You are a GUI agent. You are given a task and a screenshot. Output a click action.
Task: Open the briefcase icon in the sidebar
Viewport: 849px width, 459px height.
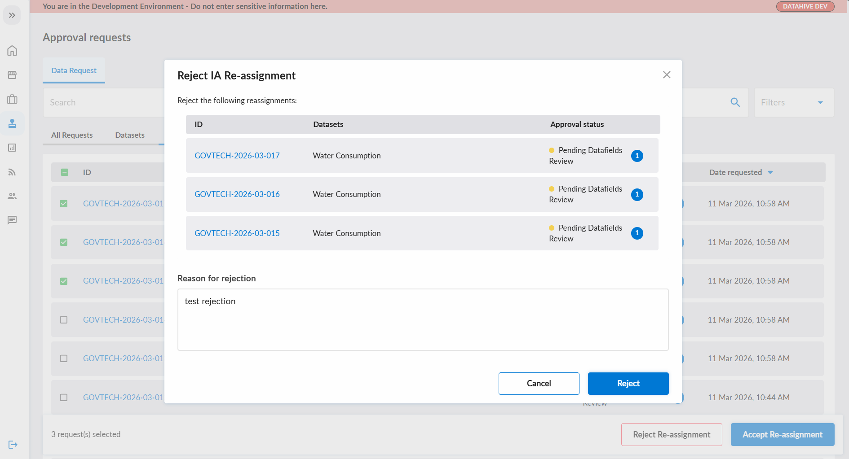pos(12,99)
